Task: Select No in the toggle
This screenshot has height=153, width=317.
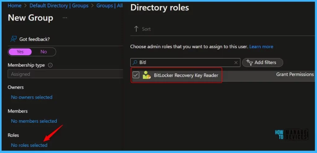Action: [43, 52]
